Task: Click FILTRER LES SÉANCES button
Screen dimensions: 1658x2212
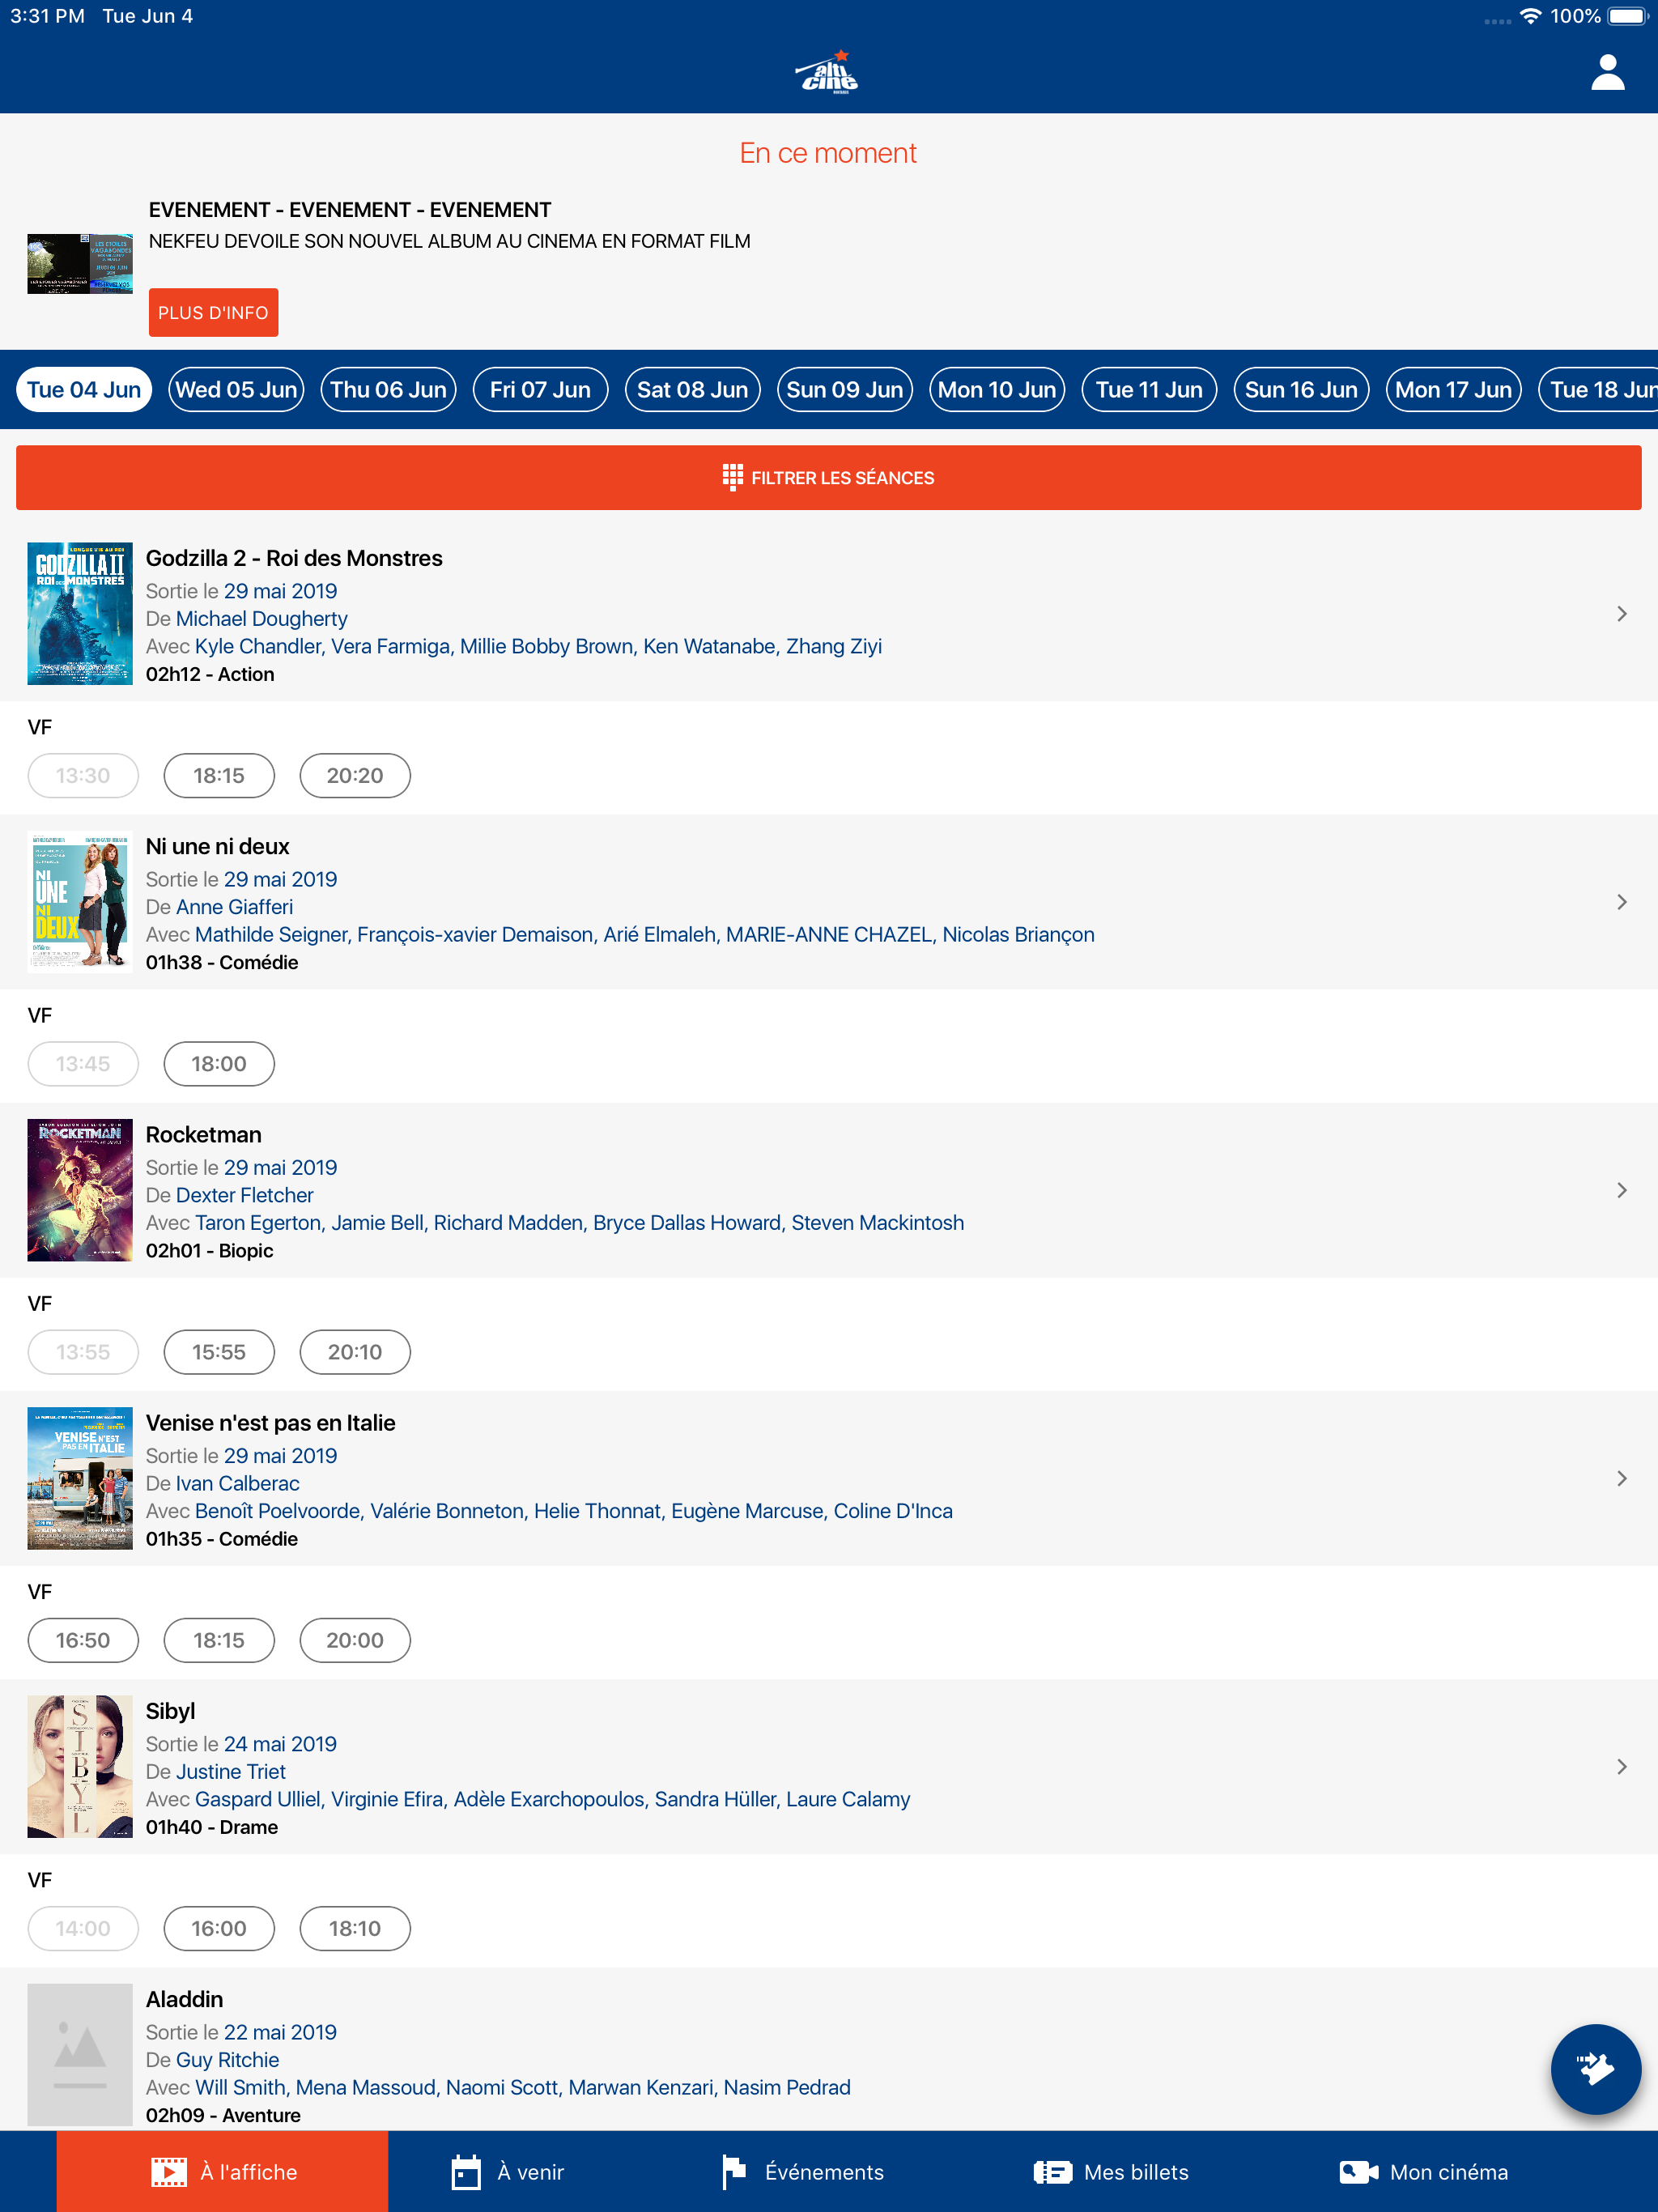Action: click(828, 477)
